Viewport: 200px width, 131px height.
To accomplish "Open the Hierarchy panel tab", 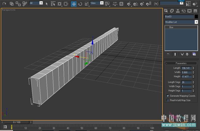I will click(x=178, y=11).
